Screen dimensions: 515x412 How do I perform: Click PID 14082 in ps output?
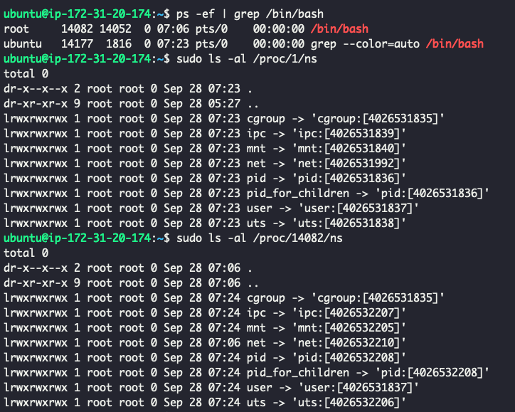(x=78, y=29)
